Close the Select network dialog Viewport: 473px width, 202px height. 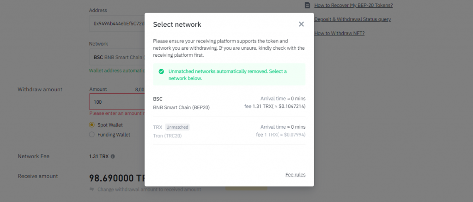click(x=301, y=24)
